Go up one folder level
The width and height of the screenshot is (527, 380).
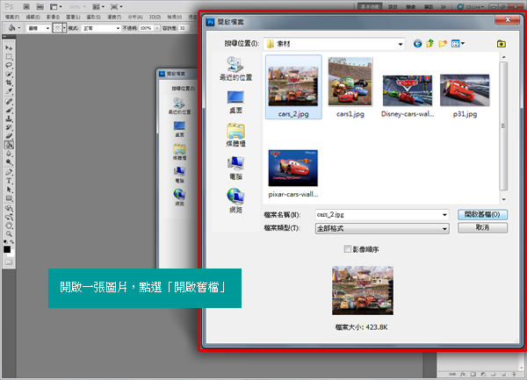click(x=430, y=44)
